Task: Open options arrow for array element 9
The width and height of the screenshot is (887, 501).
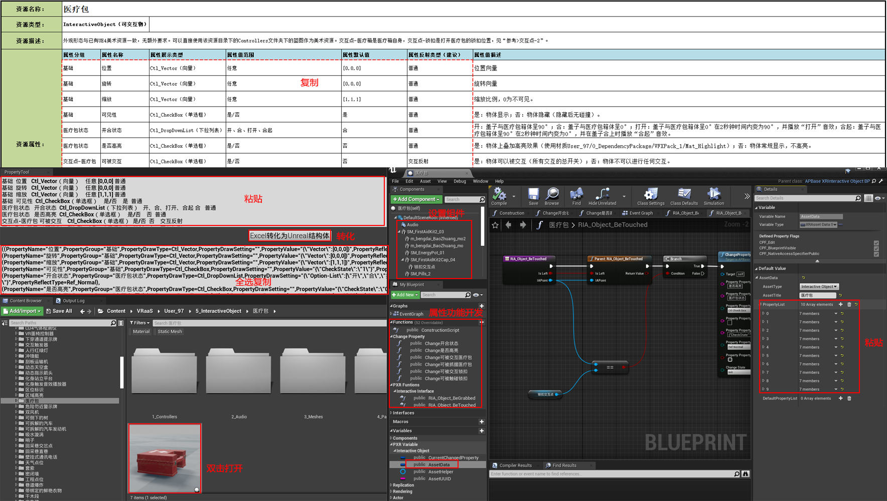Action: (x=836, y=389)
